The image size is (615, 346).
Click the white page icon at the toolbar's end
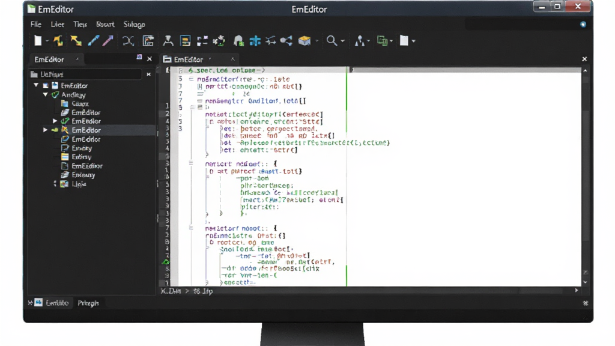coord(404,41)
